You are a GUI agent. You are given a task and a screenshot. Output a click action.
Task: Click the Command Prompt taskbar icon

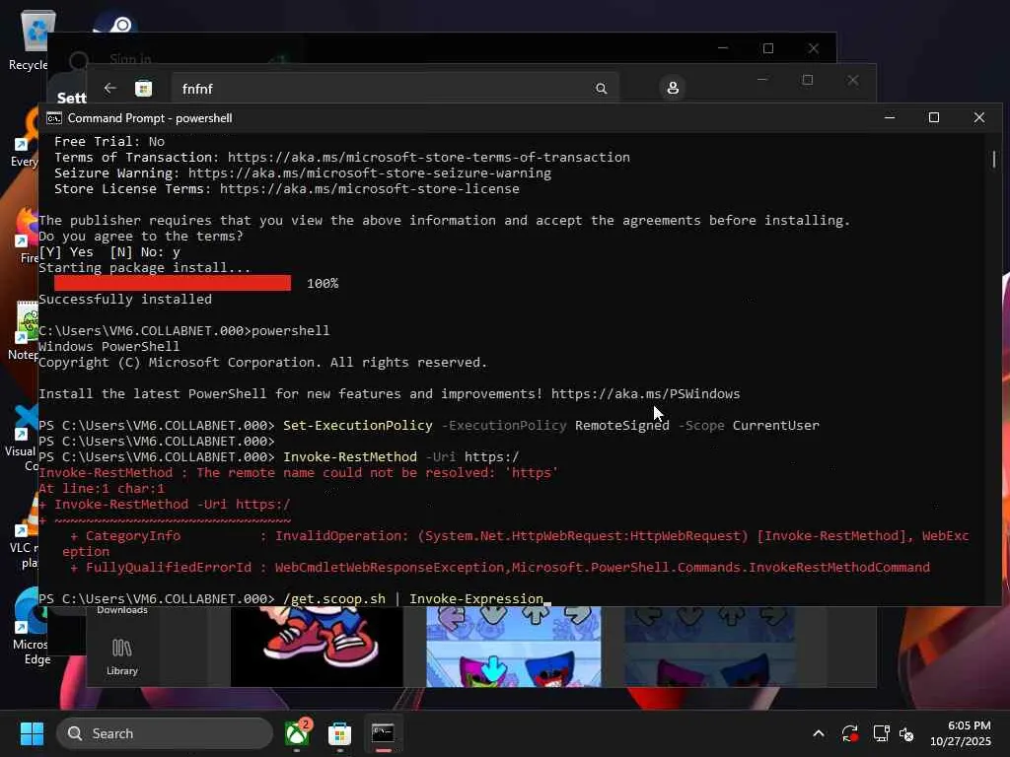point(383,733)
